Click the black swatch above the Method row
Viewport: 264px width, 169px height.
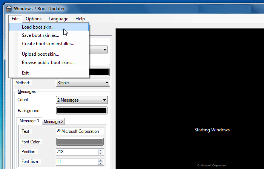point(99,72)
